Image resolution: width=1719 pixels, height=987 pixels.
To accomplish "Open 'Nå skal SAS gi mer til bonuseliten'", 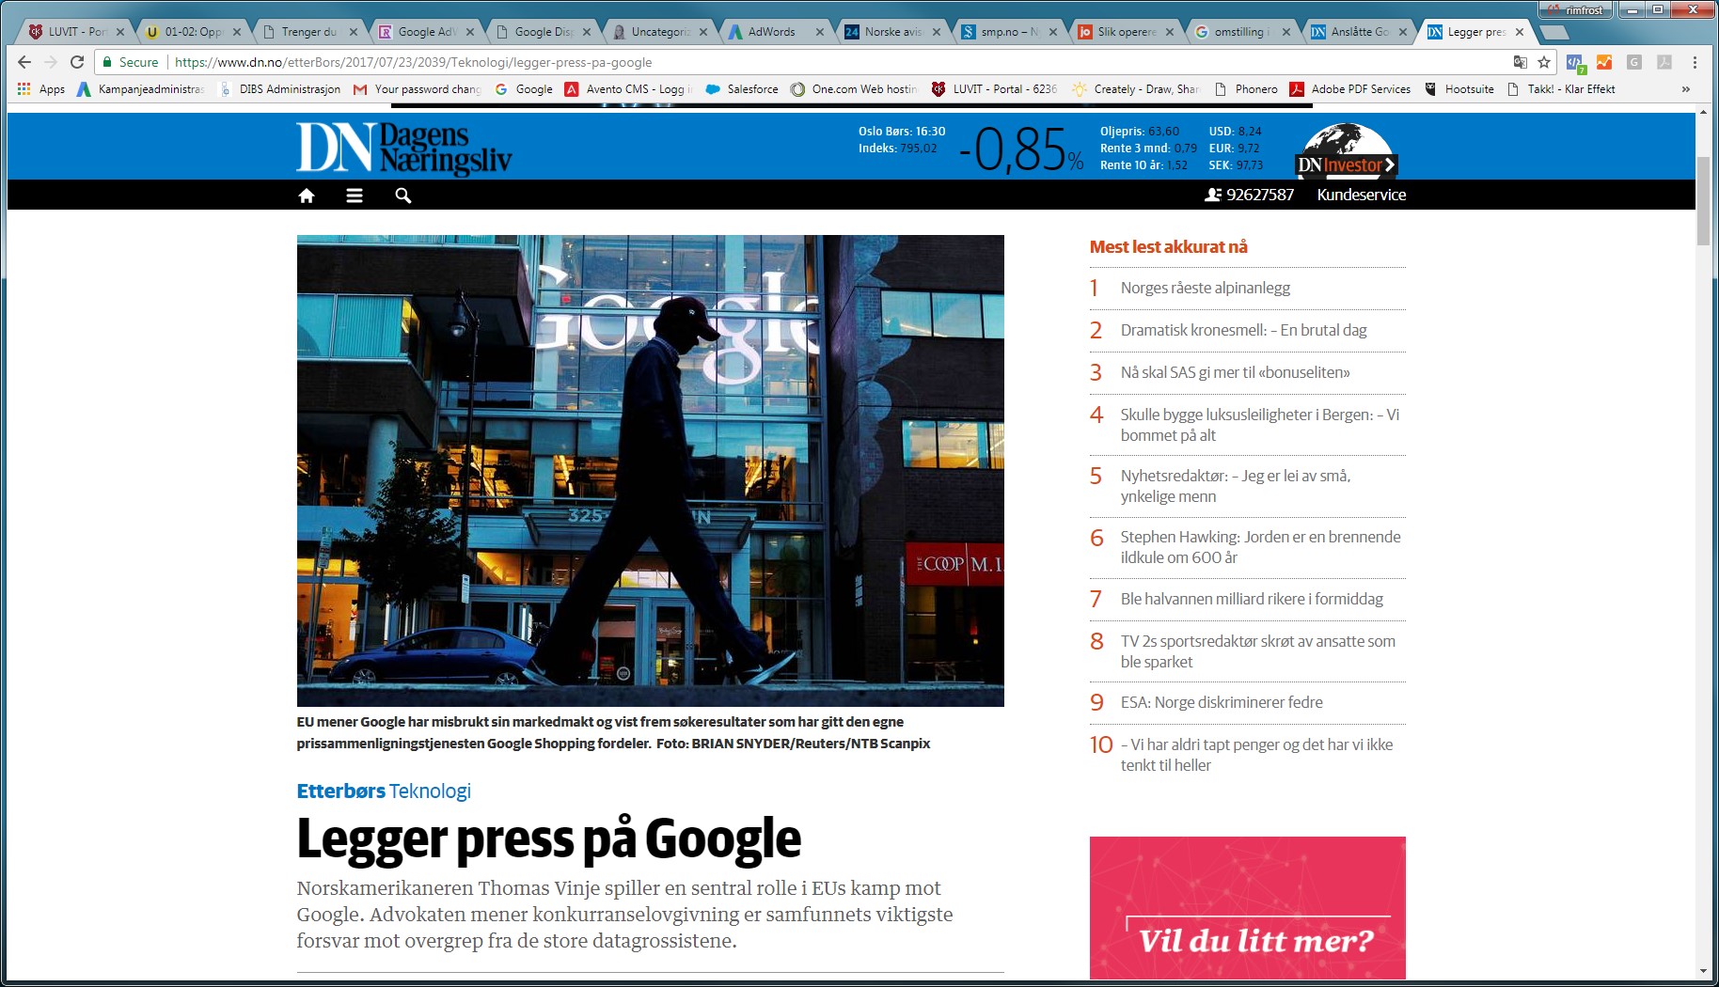I will pos(1235,372).
